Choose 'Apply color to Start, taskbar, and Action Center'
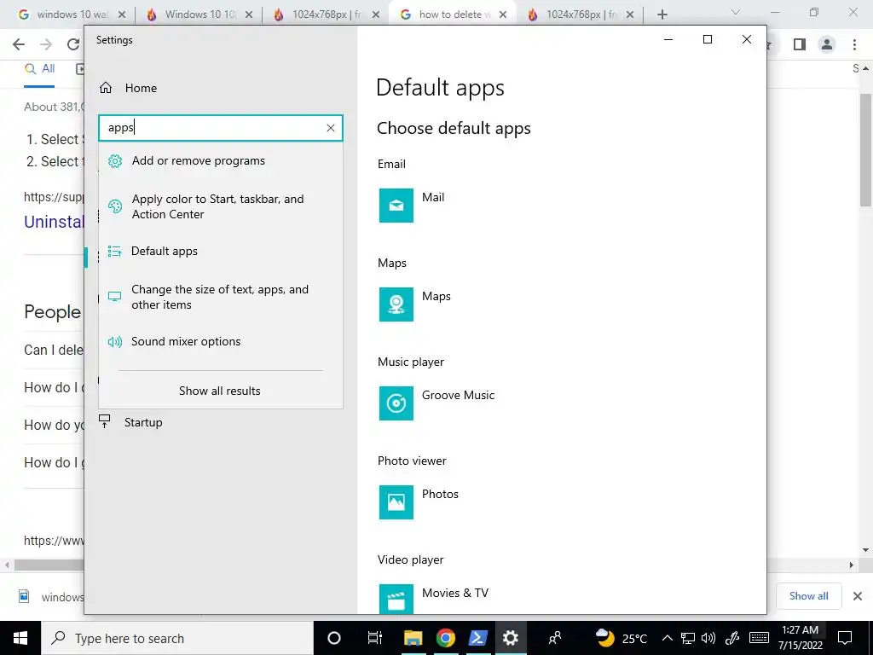873x655 pixels. 221,206
